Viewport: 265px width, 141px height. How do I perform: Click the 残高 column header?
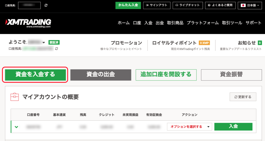[83, 115]
